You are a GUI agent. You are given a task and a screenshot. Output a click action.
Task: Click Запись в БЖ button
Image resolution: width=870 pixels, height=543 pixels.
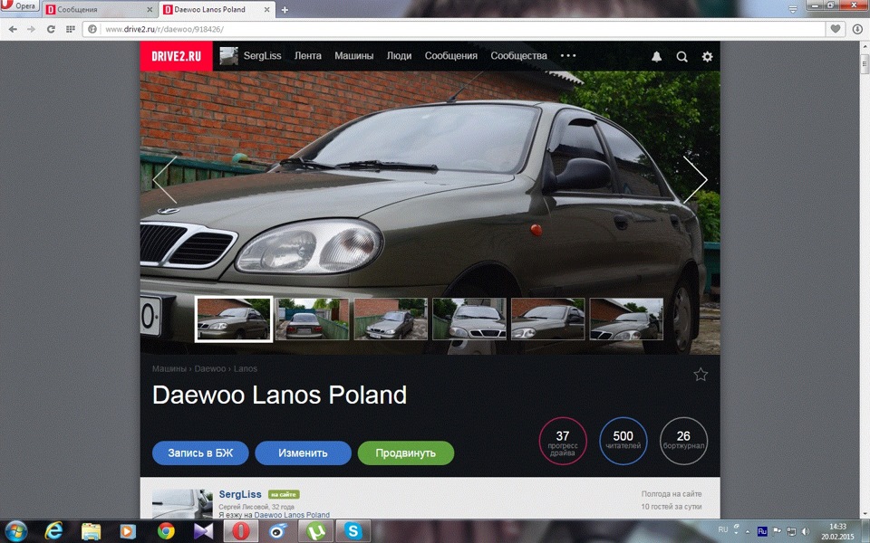click(x=200, y=453)
